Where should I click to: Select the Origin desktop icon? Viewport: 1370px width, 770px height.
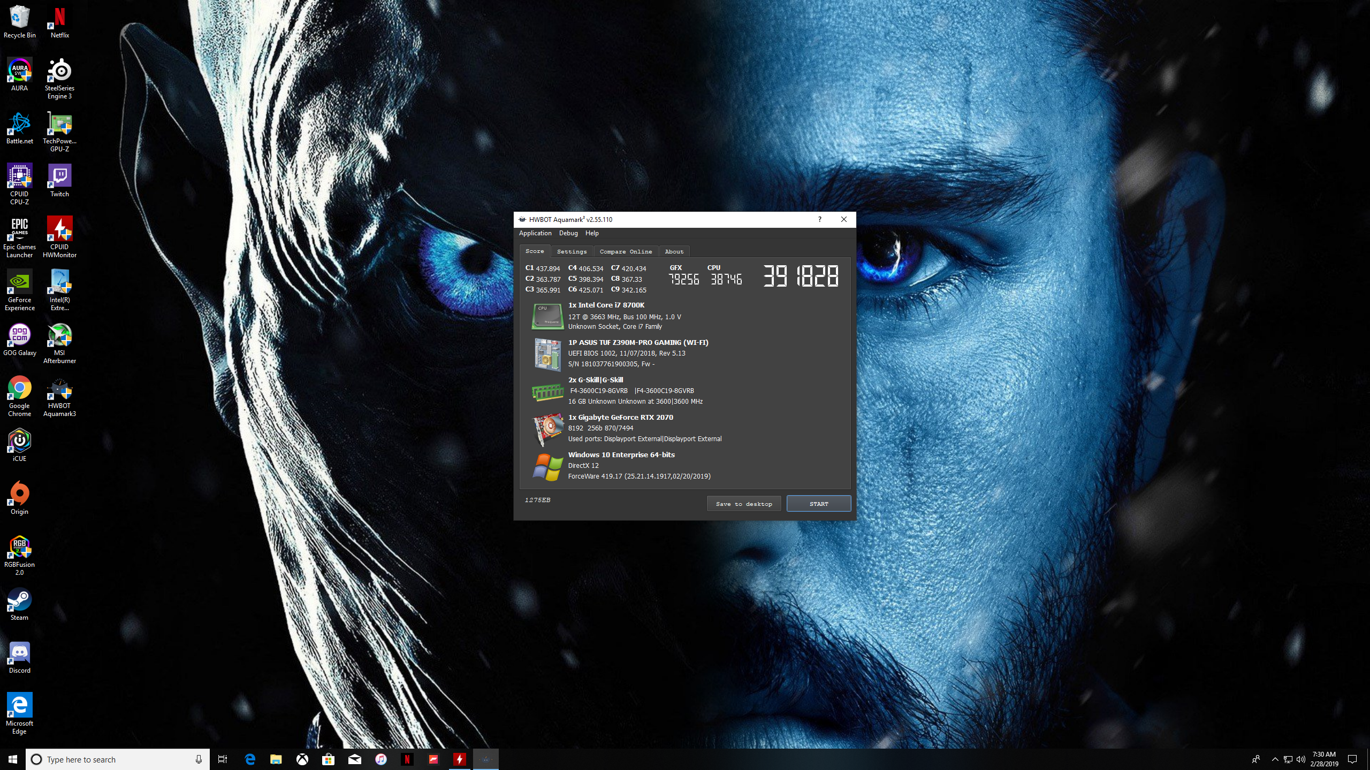[20, 498]
